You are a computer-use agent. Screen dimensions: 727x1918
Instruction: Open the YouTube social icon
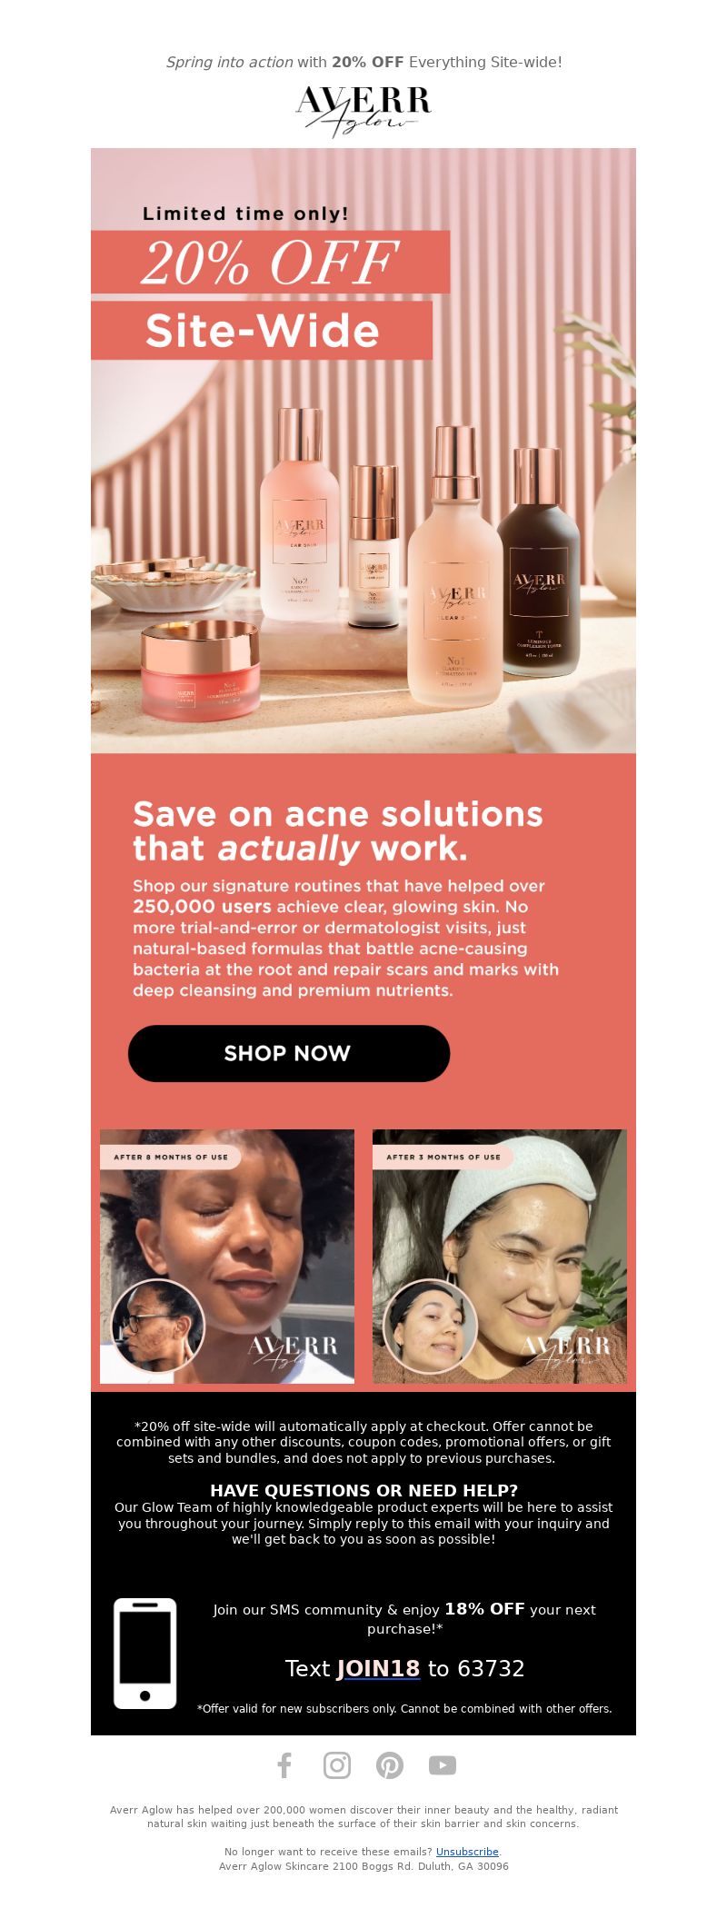pos(443,1765)
